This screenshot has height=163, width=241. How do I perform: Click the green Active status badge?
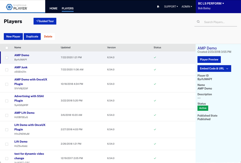coord(203,108)
